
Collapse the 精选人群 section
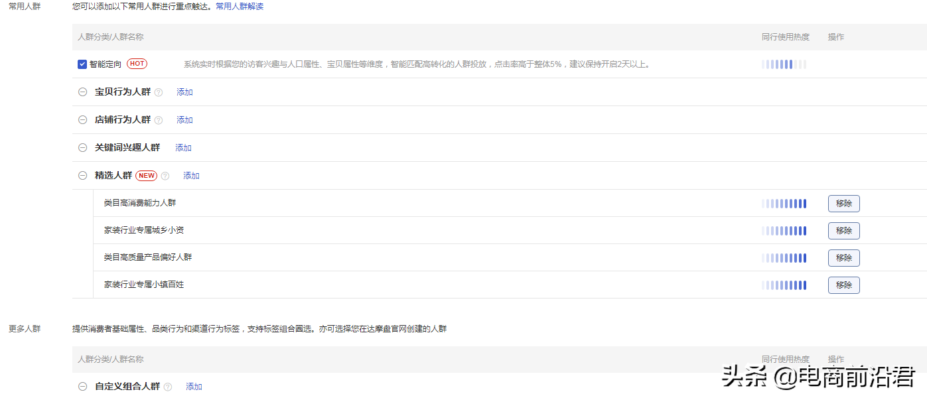tap(82, 175)
